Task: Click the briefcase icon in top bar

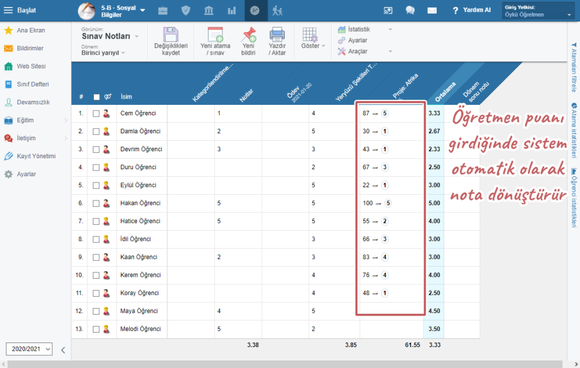Action: pos(163,10)
